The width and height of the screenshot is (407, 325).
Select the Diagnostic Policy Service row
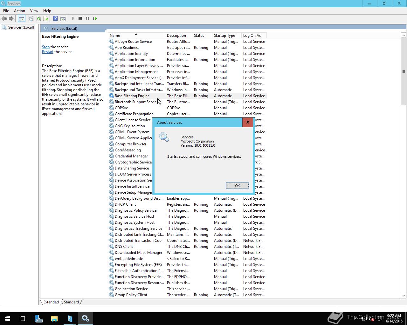187,210
